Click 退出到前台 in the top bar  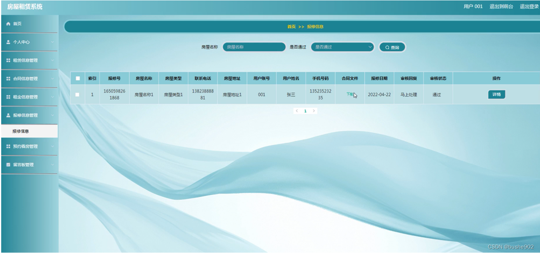501,6
